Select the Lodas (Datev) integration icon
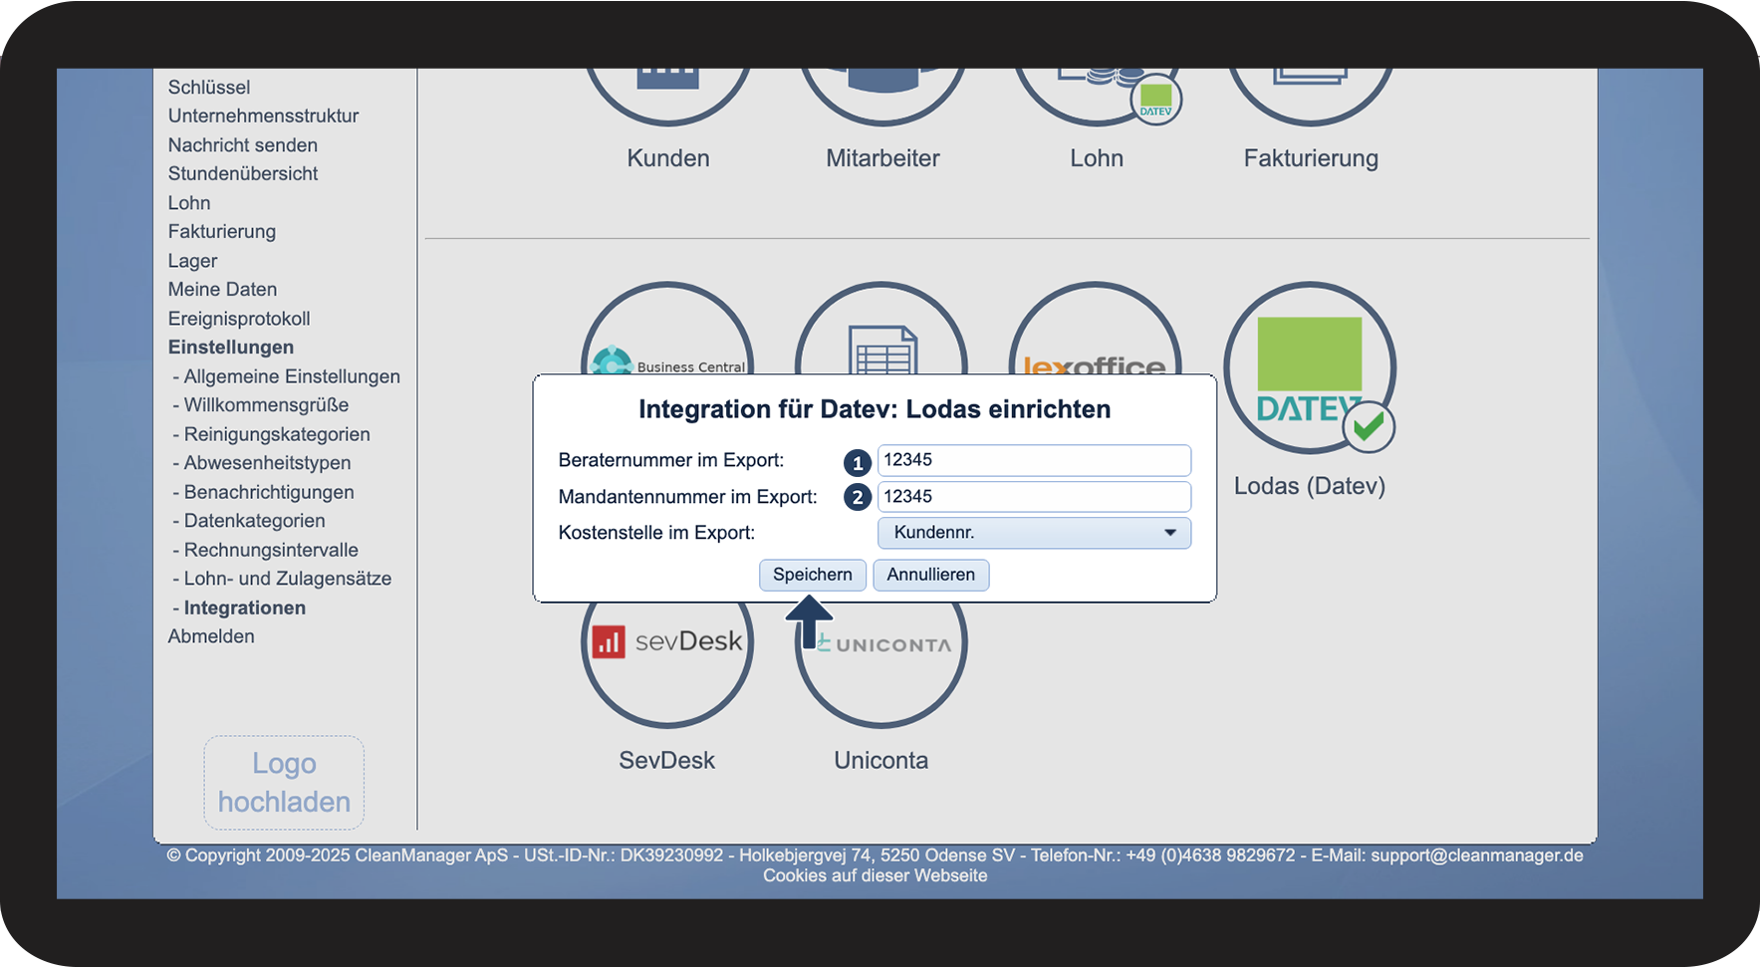Viewport: 1760px width, 967px height. click(x=1309, y=368)
